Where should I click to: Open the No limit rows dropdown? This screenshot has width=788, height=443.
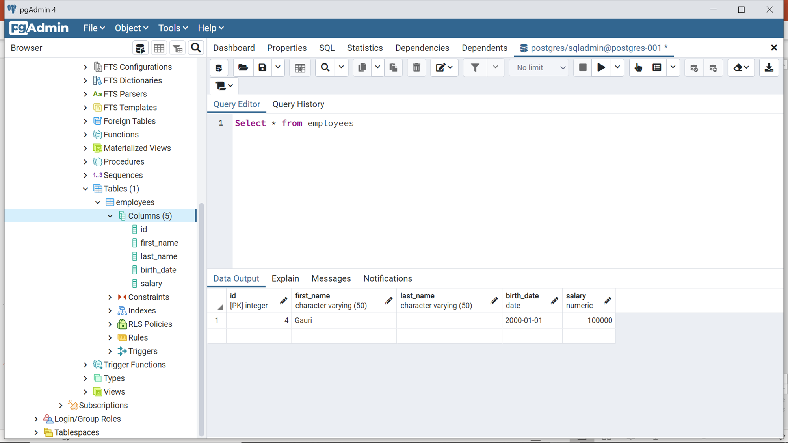[540, 68]
